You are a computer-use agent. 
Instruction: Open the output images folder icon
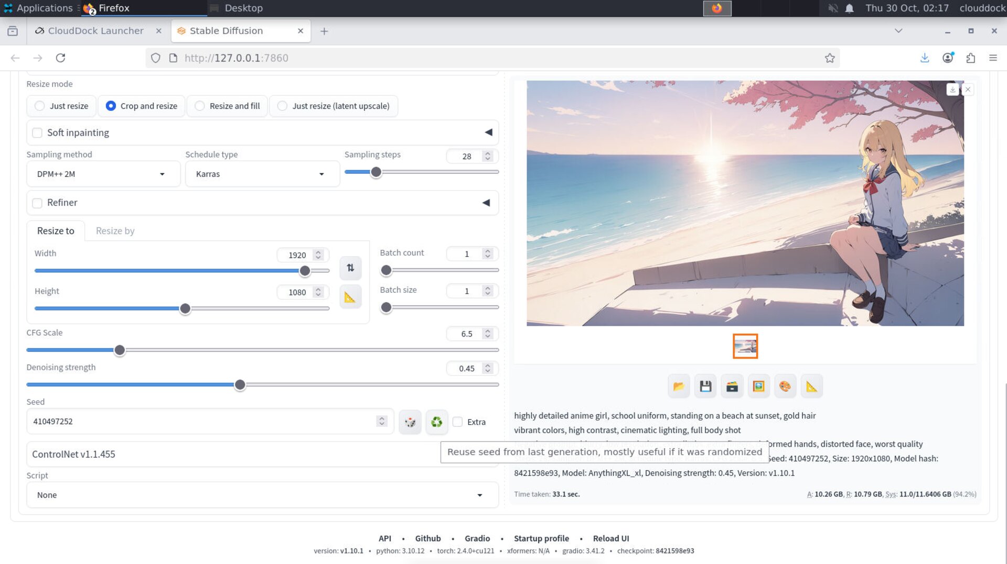679,386
